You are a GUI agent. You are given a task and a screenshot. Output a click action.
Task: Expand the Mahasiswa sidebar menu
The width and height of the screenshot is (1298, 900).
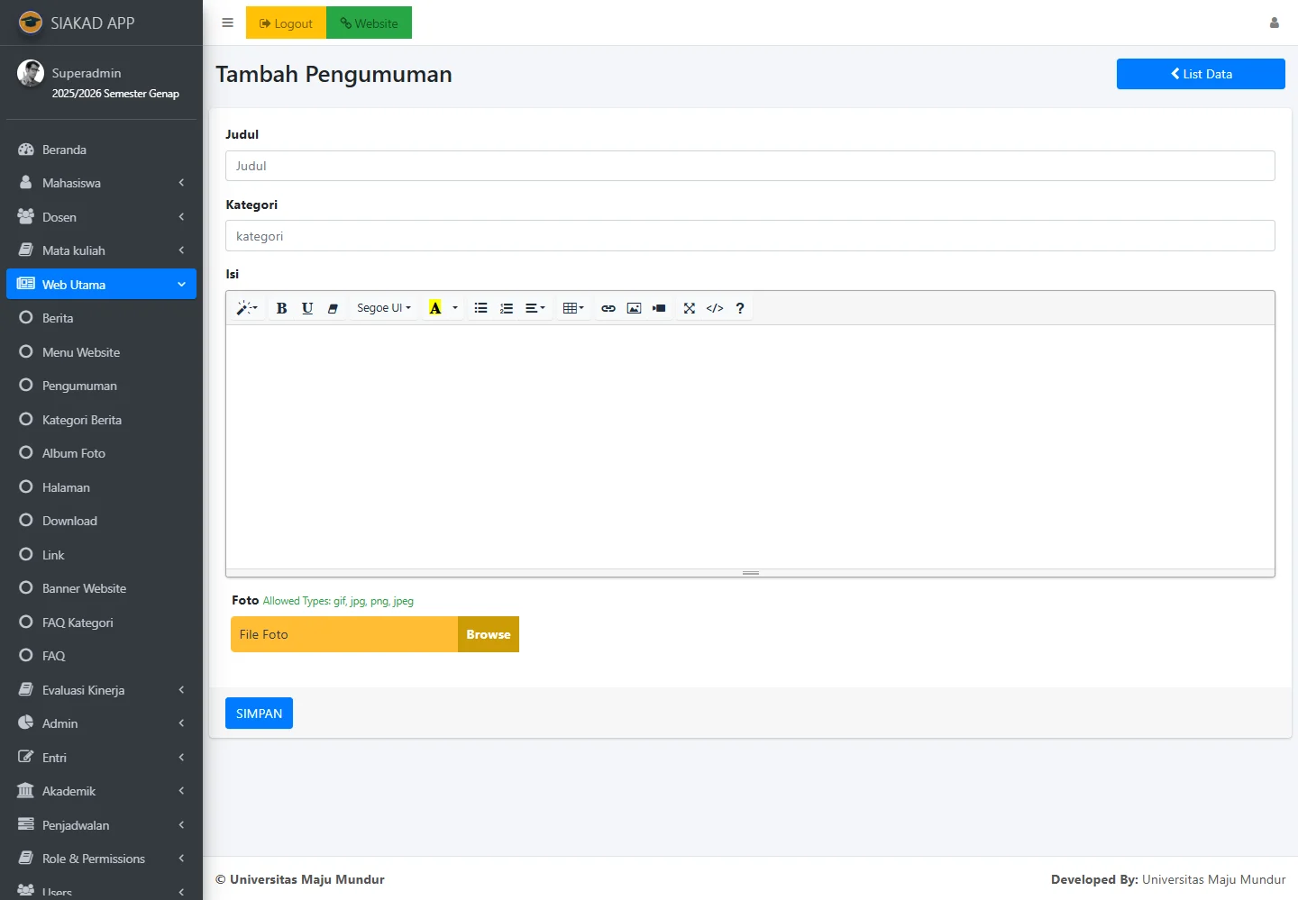tap(101, 183)
